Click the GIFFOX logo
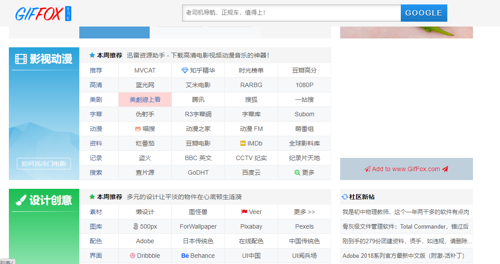Image resolution: width=500 pixels, height=264 pixels. pyautogui.click(x=43, y=14)
